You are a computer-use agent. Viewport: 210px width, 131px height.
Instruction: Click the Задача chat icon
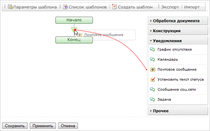click(x=152, y=99)
